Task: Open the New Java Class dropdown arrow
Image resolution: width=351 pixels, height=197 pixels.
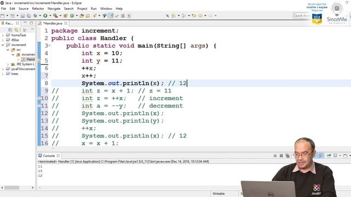Action: point(77,16)
